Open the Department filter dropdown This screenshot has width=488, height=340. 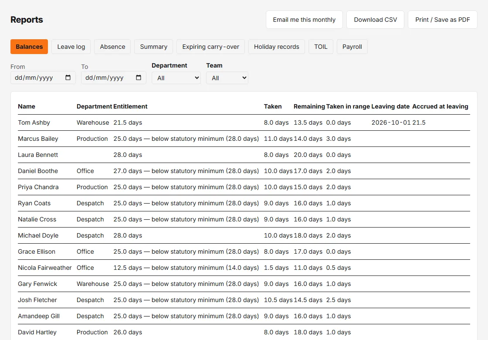176,78
